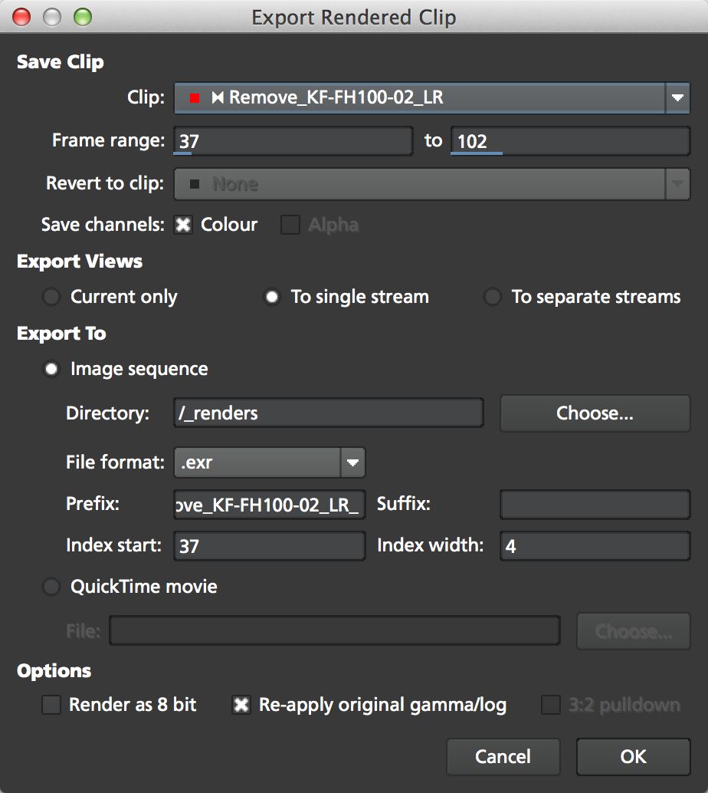The height and width of the screenshot is (793, 708).
Task: Click the grey minimize window button
Action: 52,17
